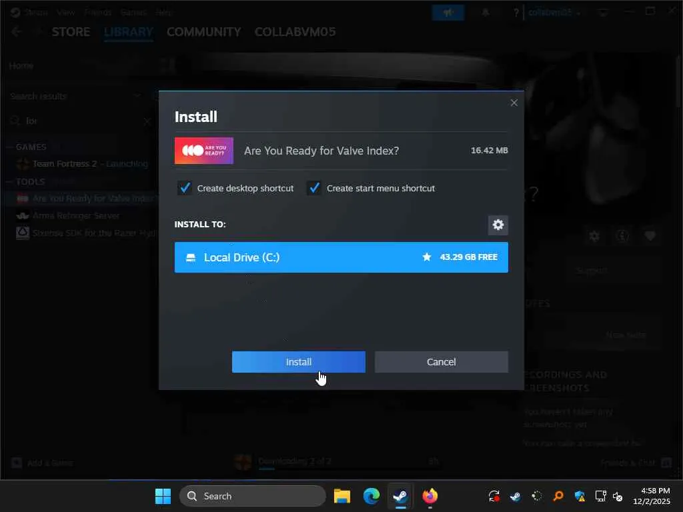Select Team Fortress 2 in library
Image resolution: width=683 pixels, height=512 pixels.
[x=82, y=164]
